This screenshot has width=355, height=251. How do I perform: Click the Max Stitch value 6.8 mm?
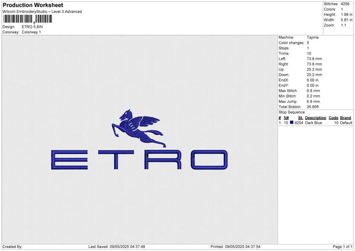point(314,91)
